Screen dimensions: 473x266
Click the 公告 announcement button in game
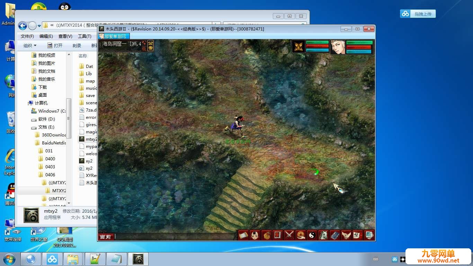click(x=151, y=46)
